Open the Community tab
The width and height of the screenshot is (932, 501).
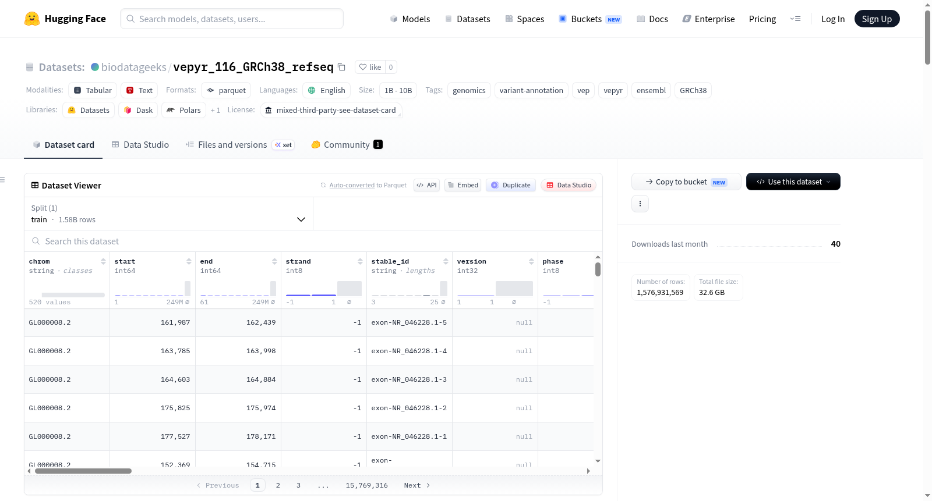tap(347, 145)
